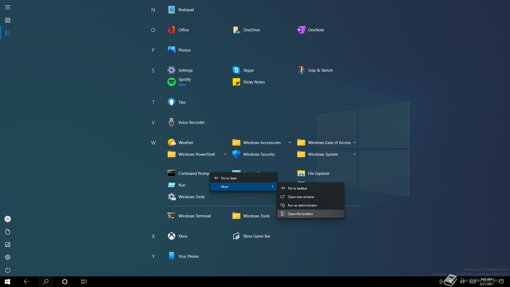Viewport: 510px width, 287px height.
Task: Open Windows Tools gear app under Run
Action: tap(186, 197)
